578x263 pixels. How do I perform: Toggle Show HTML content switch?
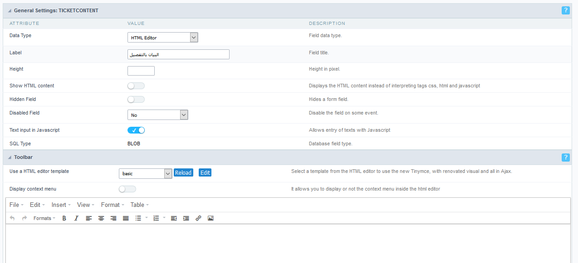pyautogui.click(x=136, y=86)
